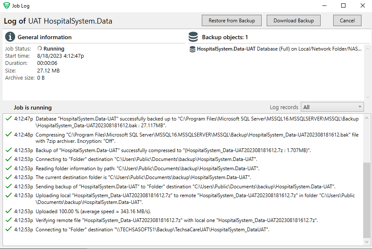Viewport: 372px width, 249px height.
Task: Click green checkmark of 4:12:47p database backup entry
Action: pyautogui.click(x=8, y=118)
